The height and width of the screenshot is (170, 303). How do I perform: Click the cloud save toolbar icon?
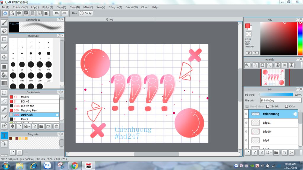[x=5, y=13]
